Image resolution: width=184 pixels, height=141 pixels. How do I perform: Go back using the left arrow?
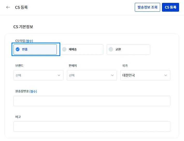click(8, 7)
